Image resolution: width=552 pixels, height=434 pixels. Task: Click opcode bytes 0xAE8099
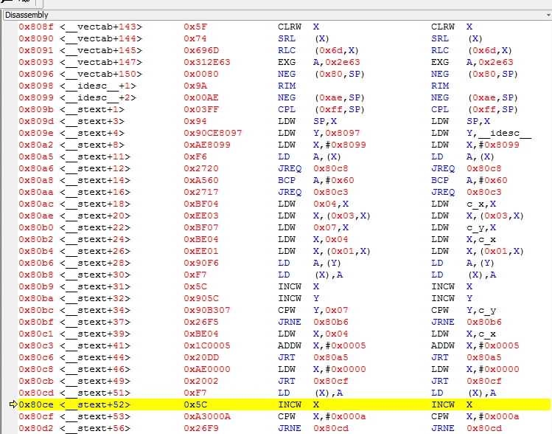tap(206, 145)
